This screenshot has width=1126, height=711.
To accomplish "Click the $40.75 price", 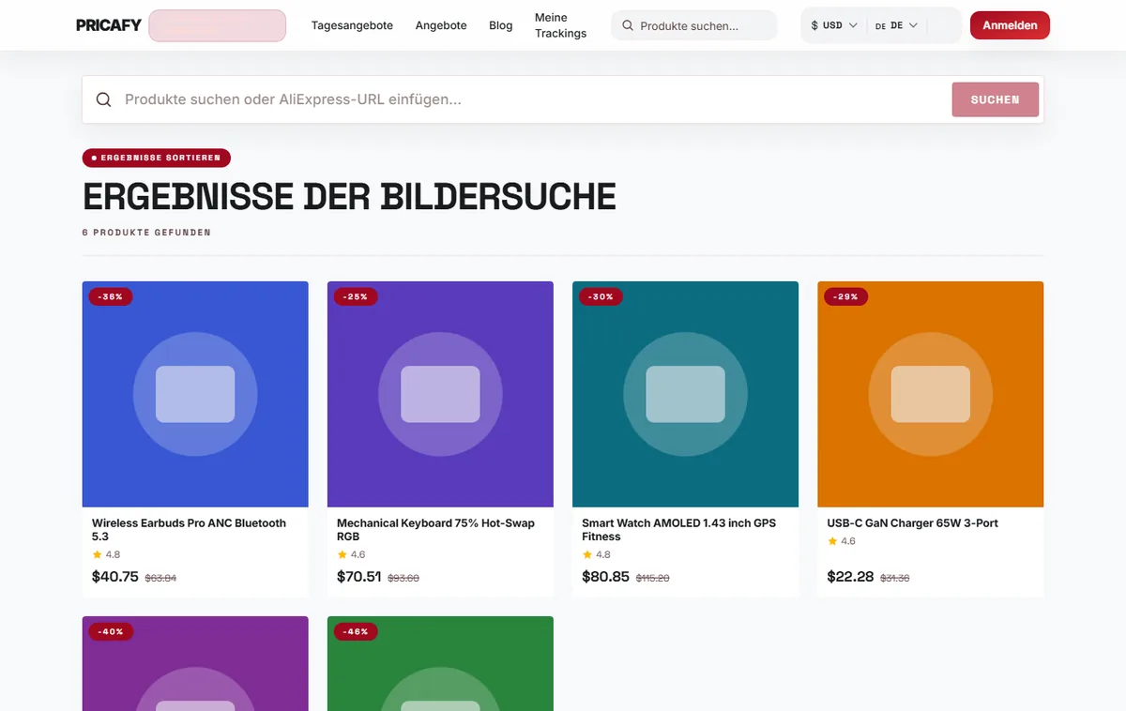I will point(115,577).
